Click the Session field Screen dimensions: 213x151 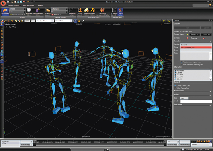(196, 45)
